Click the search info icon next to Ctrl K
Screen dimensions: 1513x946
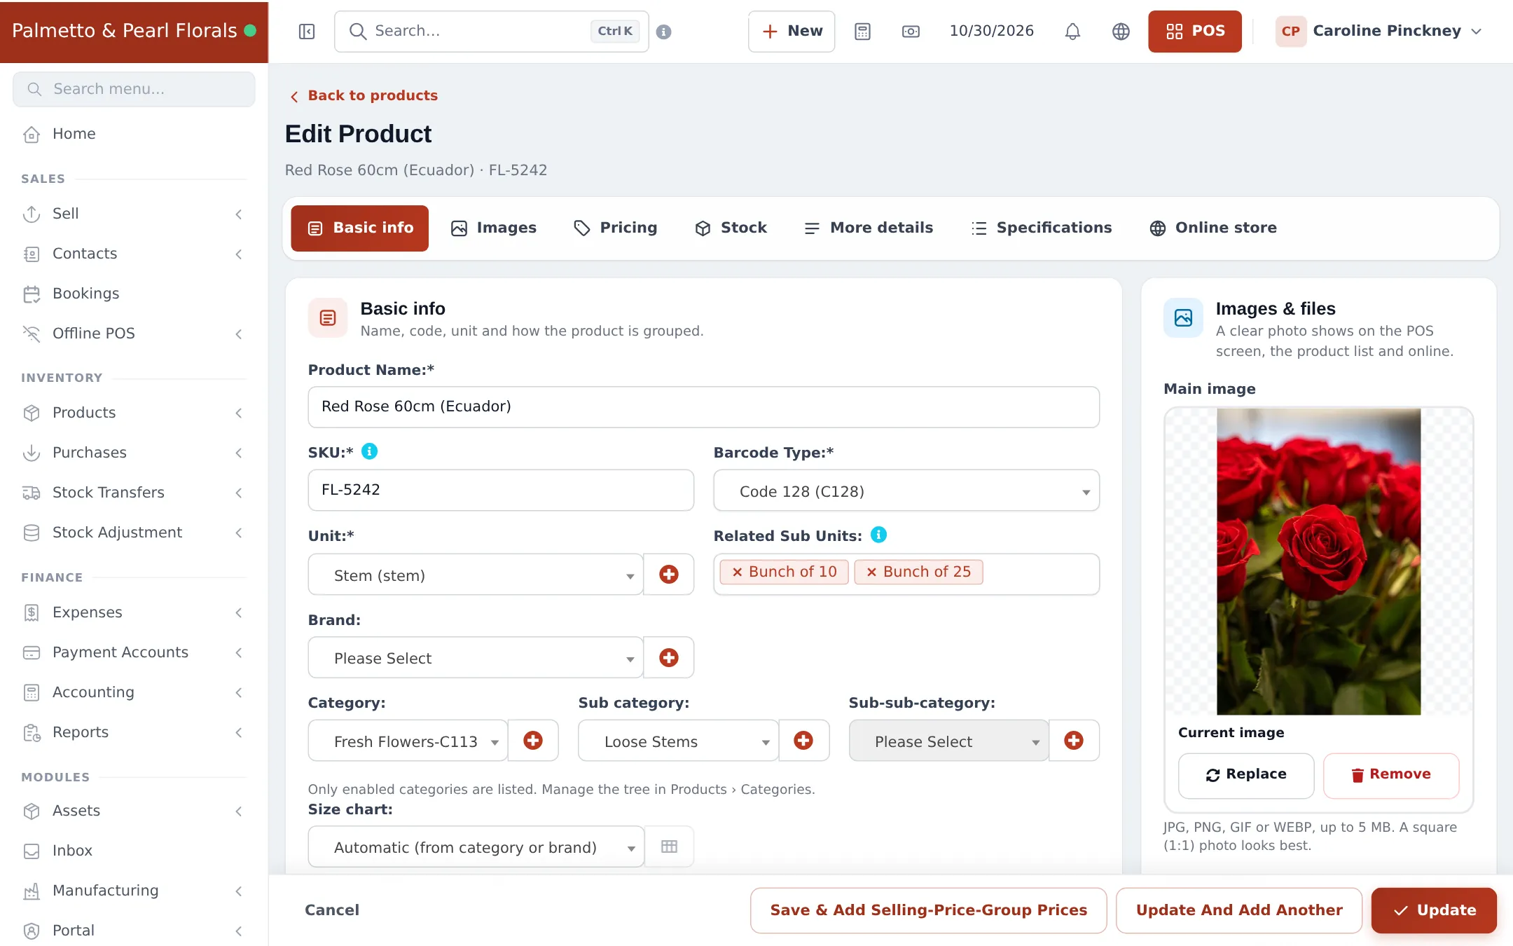click(664, 32)
